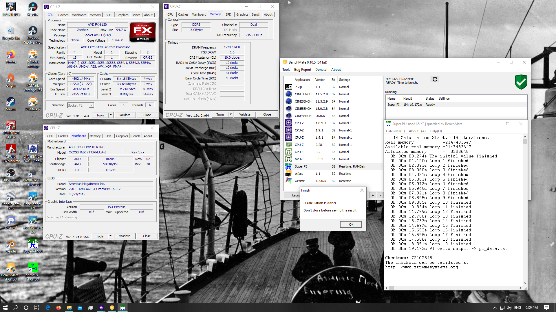This screenshot has width=556, height=312.
Task: Click minus button in BenchMate list
Action: (380, 195)
